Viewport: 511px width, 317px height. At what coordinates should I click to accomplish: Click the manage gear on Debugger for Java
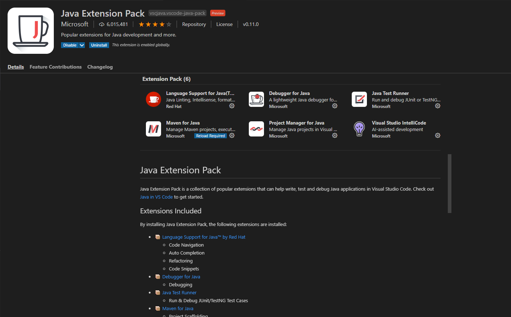(334, 106)
